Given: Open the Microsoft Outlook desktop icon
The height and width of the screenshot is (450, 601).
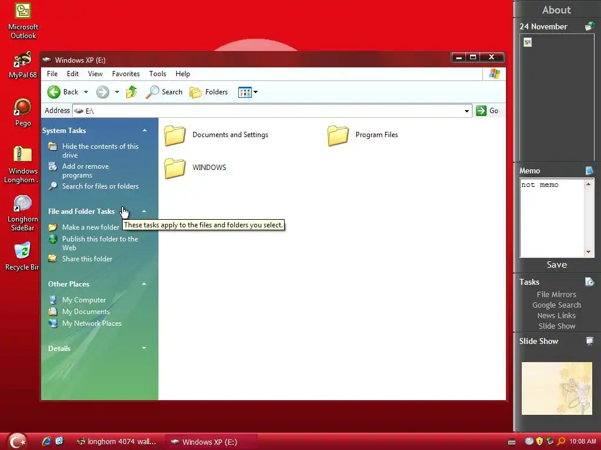Looking at the screenshot, I should (x=23, y=21).
